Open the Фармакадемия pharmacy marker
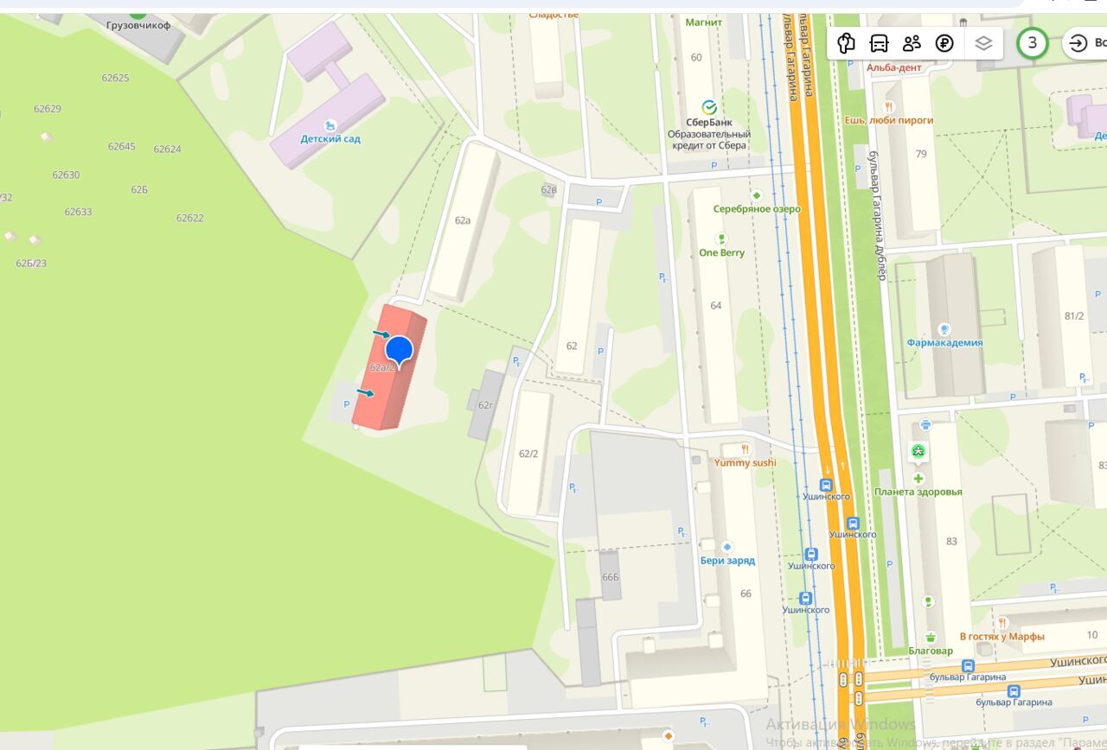 (944, 328)
